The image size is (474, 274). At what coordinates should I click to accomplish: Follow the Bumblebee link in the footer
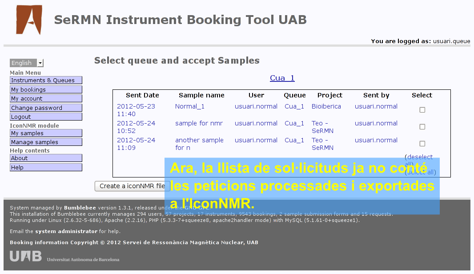coord(80,208)
